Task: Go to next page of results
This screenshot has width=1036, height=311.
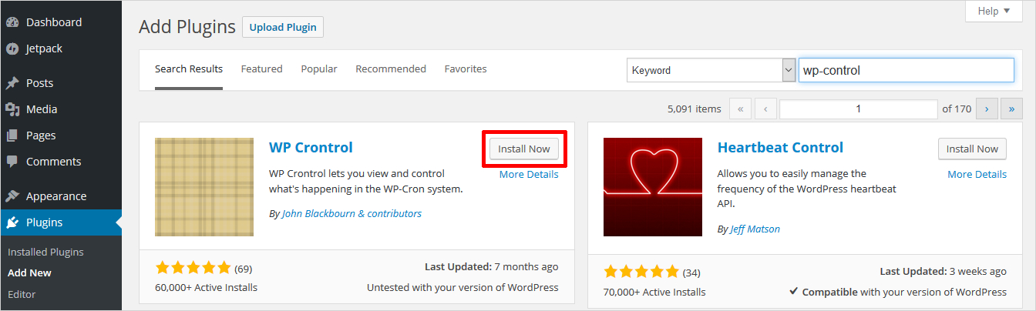Action: pyautogui.click(x=987, y=109)
